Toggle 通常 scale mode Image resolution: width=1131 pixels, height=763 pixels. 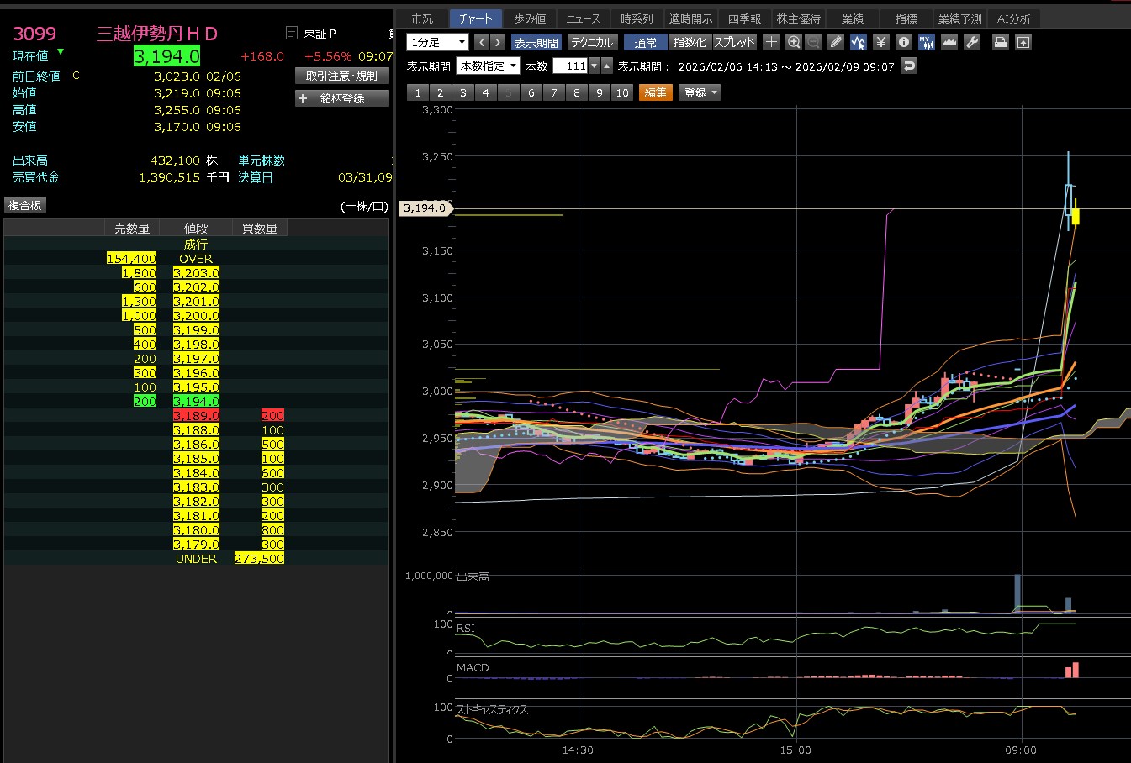645,42
